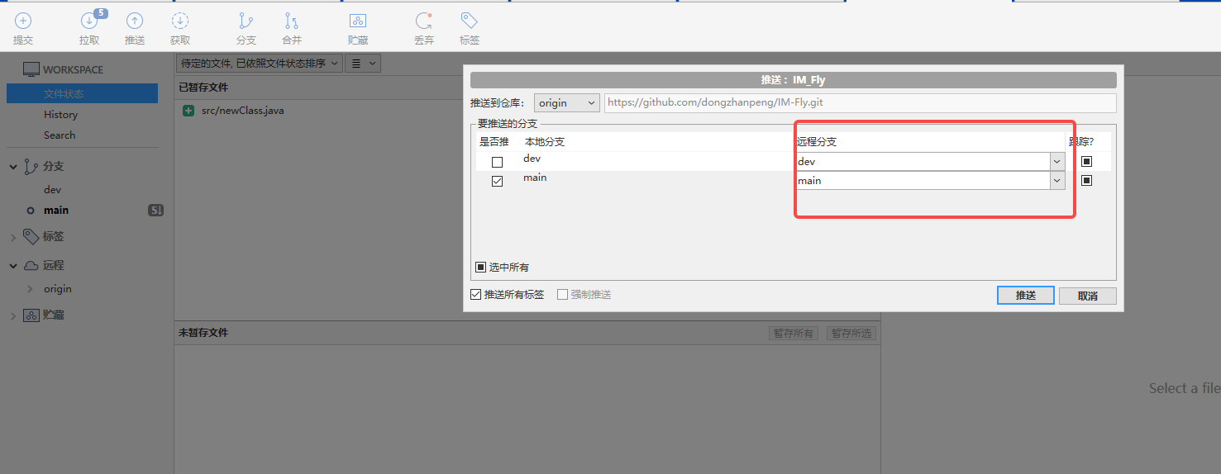The height and width of the screenshot is (474, 1221).
Task: Enable the 强制推送 force push checkbox
Action: 562,294
